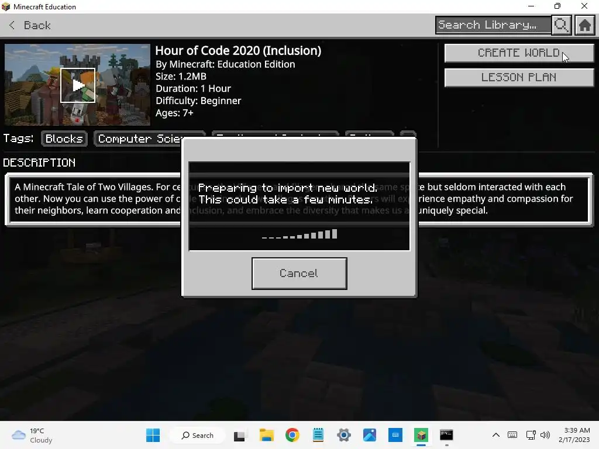Open the Photos app in taskbar

370,435
